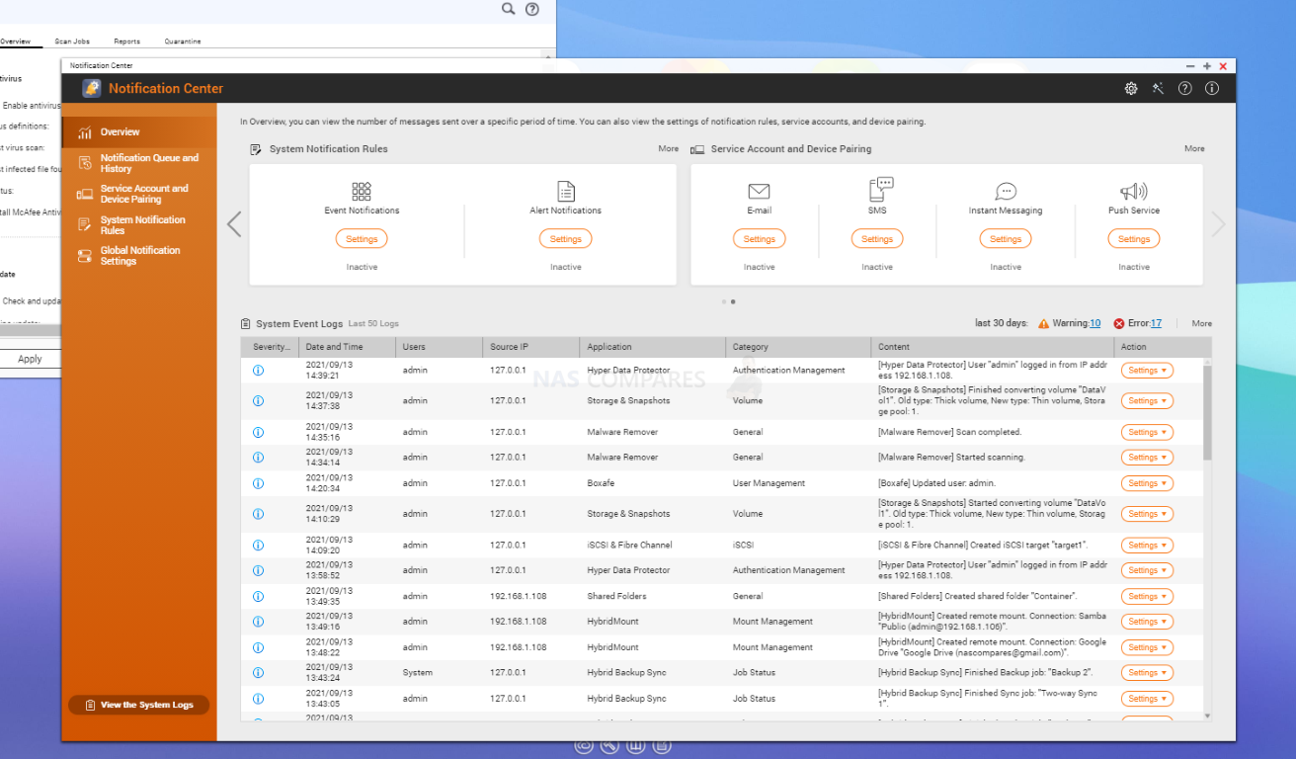Screen dimensions: 1296x759
Task: Click the Push Service megaphone icon
Action: 1133,191
